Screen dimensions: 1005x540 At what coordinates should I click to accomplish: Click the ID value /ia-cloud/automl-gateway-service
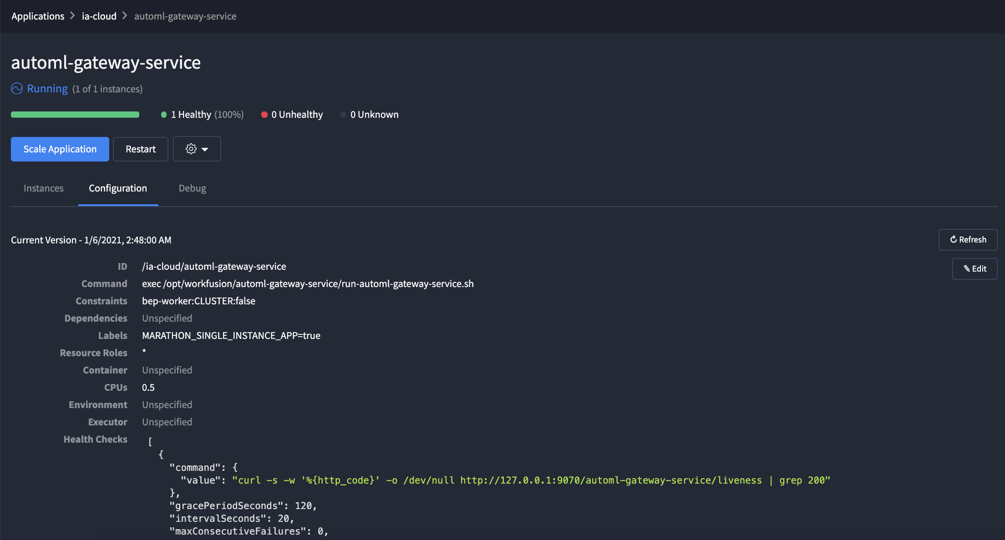pos(214,266)
